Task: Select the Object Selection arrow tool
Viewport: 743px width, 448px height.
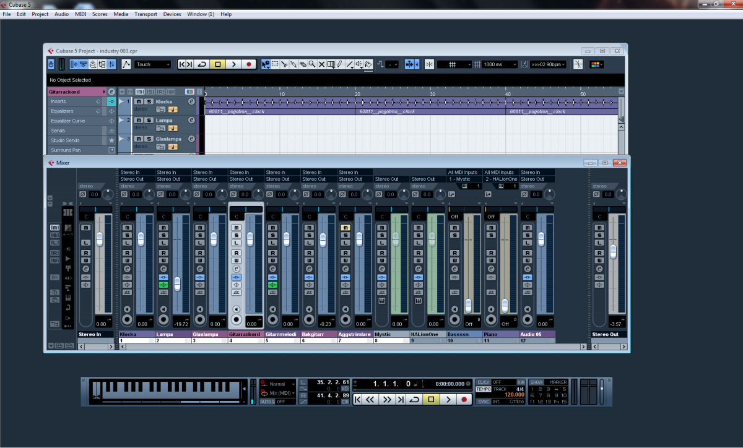Action: click(x=266, y=64)
